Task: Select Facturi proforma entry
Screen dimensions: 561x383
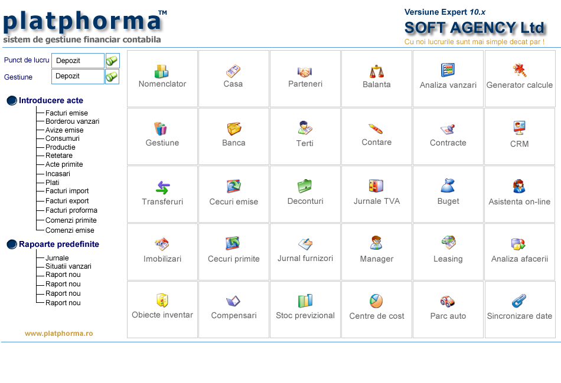Action: point(71,210)
